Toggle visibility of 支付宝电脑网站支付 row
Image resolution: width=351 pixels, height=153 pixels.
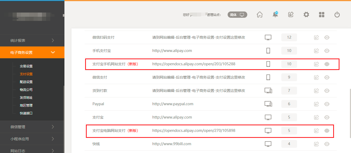click(327, 131)
